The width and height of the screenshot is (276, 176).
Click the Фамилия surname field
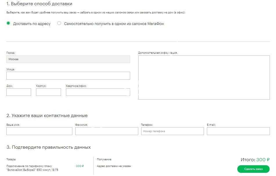[107, 131]
